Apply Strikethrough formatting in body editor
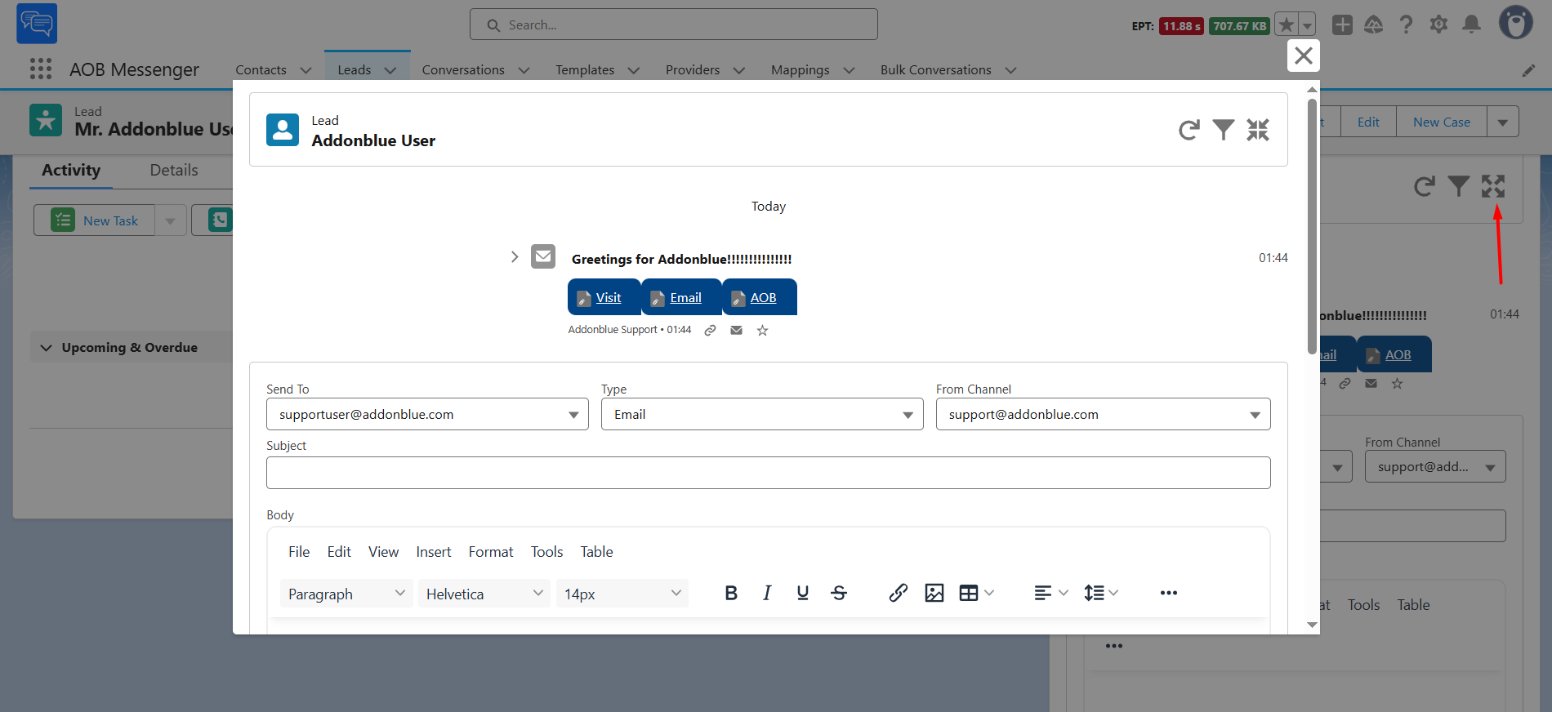 coord(839,593)
